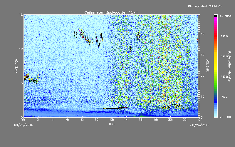Click the black cloud layer near 12:00 UTC

[114, 108]
